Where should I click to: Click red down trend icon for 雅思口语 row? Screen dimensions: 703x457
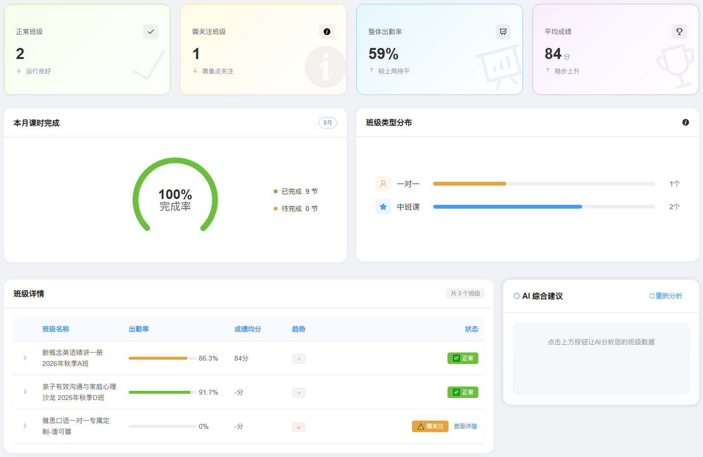299,427
